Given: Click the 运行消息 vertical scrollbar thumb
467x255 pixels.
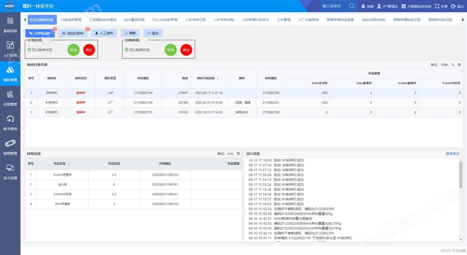Looking at the screenshot, I should point(461,175).
